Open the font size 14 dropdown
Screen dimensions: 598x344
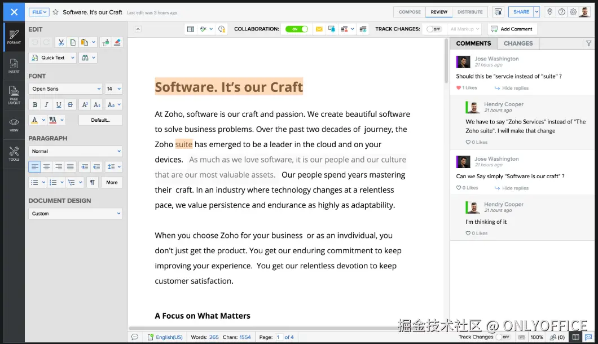113,89
